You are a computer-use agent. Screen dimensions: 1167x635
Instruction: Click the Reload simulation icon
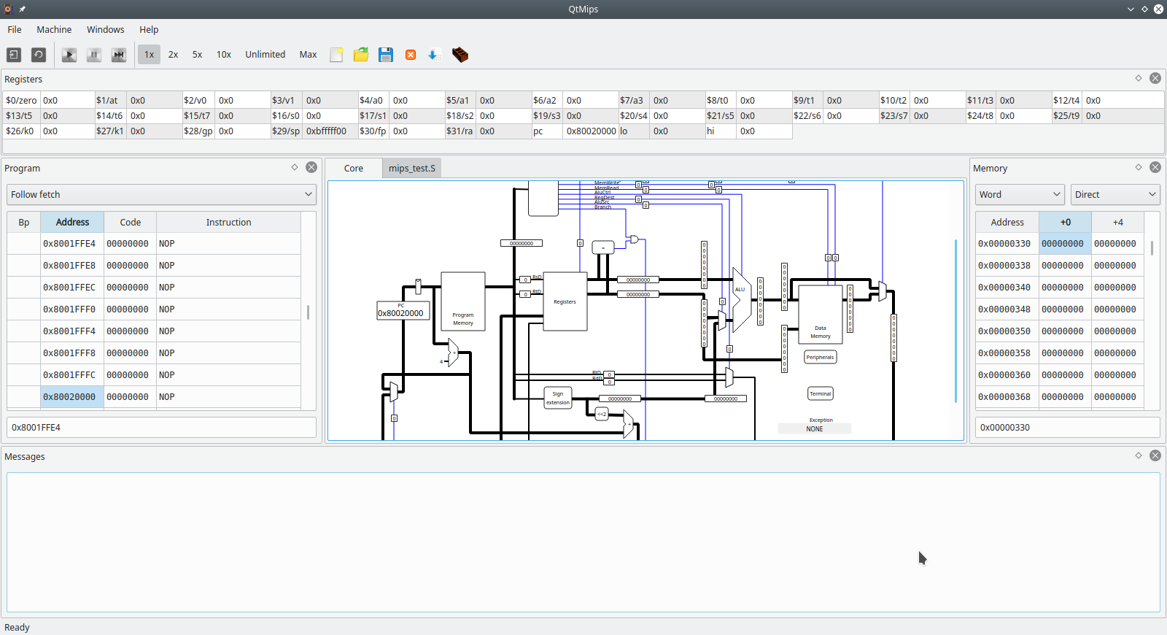click(x=39, y=55)
